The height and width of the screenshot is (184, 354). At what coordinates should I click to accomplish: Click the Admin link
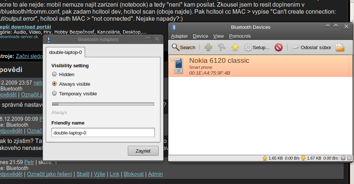pyautogui.click(x=155, y=174)
